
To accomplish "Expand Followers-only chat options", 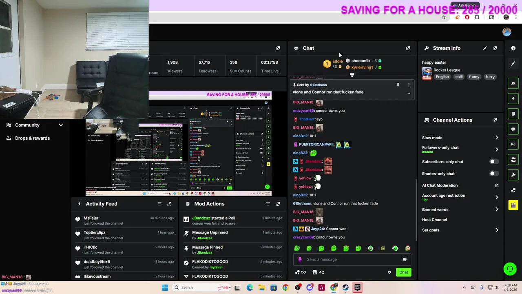I will (x=497, y=149).
